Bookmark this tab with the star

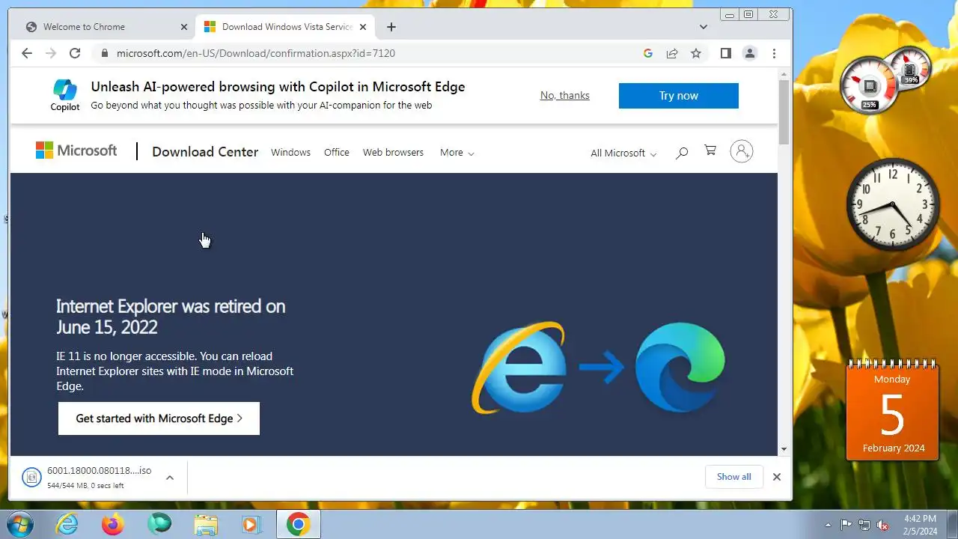(x=696, y=53)
